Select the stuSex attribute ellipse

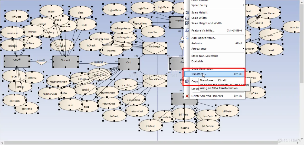pos(62,46)
